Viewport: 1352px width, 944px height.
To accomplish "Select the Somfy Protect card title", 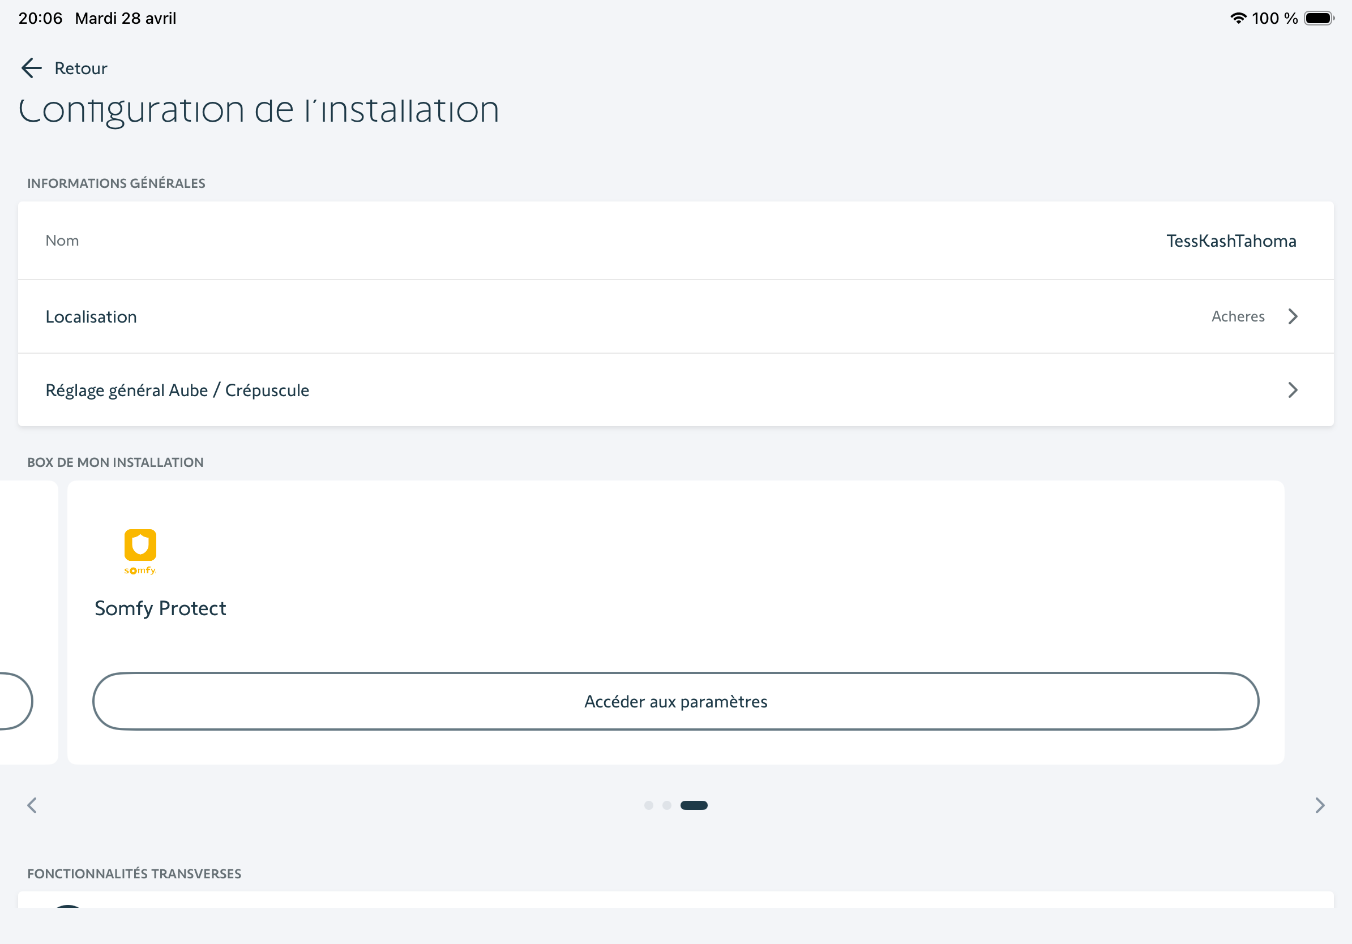I will coord(160,608).
